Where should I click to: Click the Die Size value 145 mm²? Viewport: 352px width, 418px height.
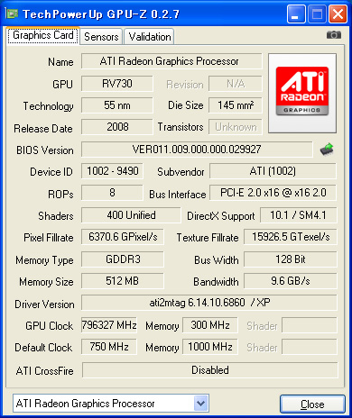point(236,105)
